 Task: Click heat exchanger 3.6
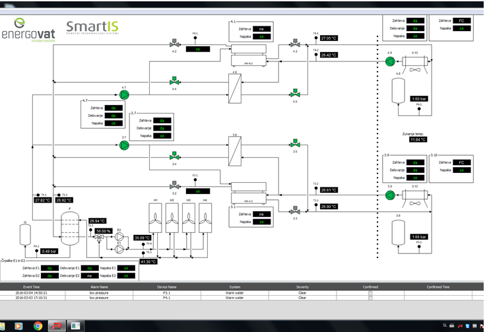(x=235, y=151)
